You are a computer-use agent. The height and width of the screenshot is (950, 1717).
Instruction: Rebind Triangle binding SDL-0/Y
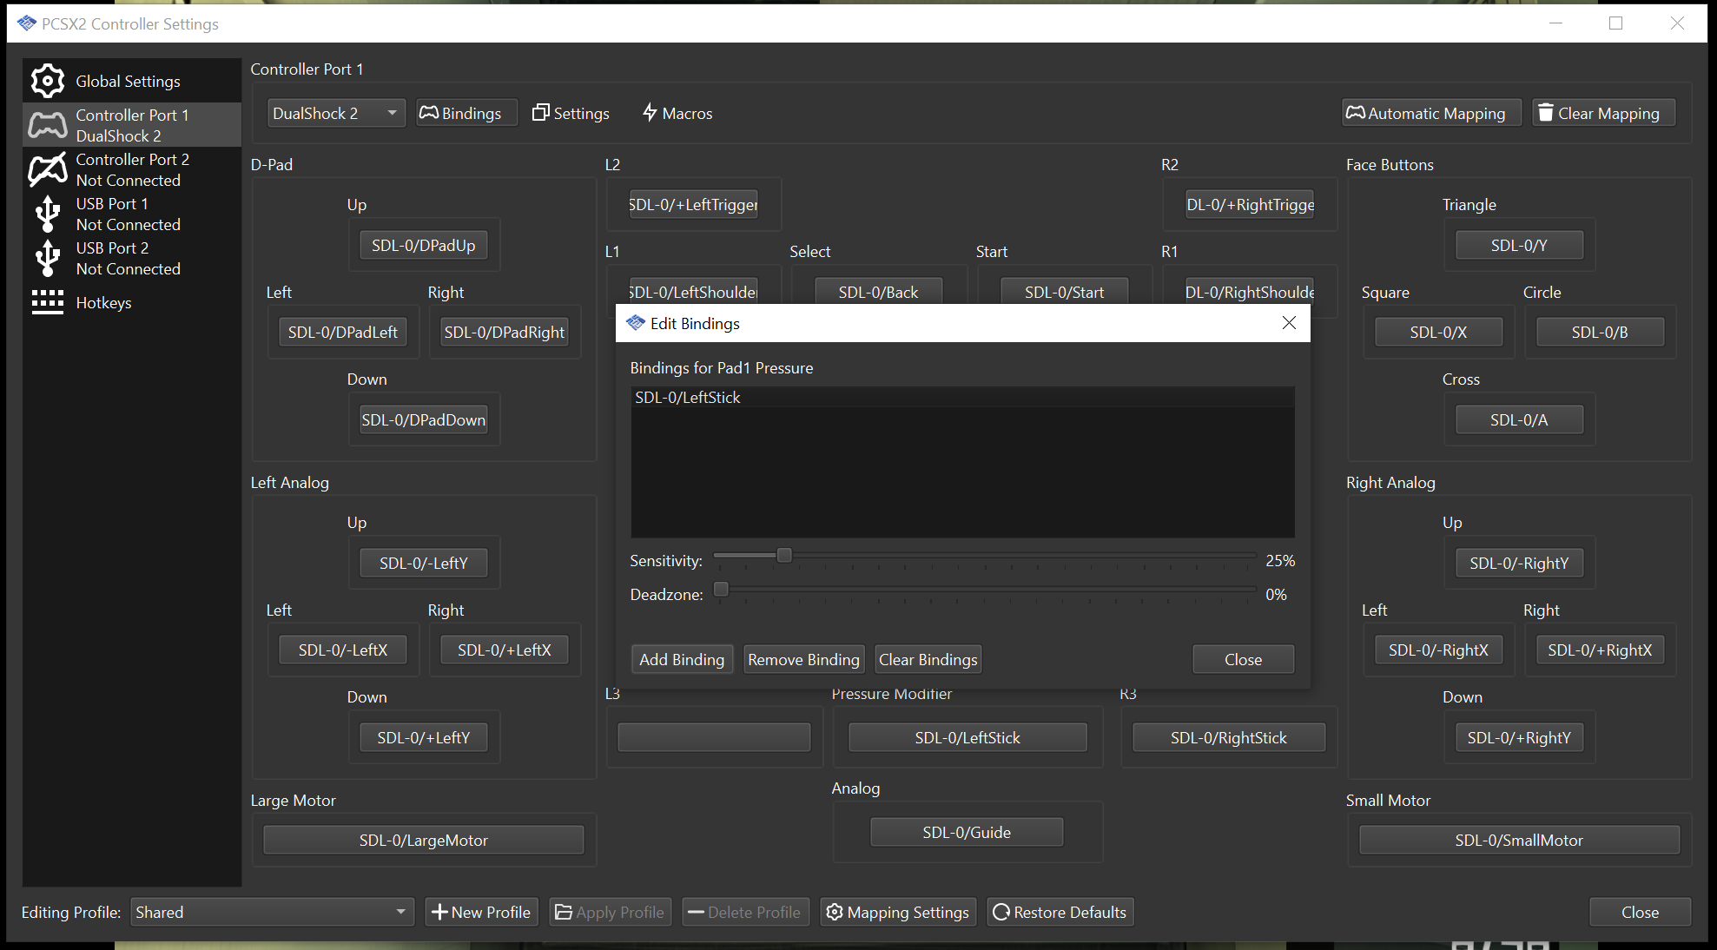pos(1519,245)
